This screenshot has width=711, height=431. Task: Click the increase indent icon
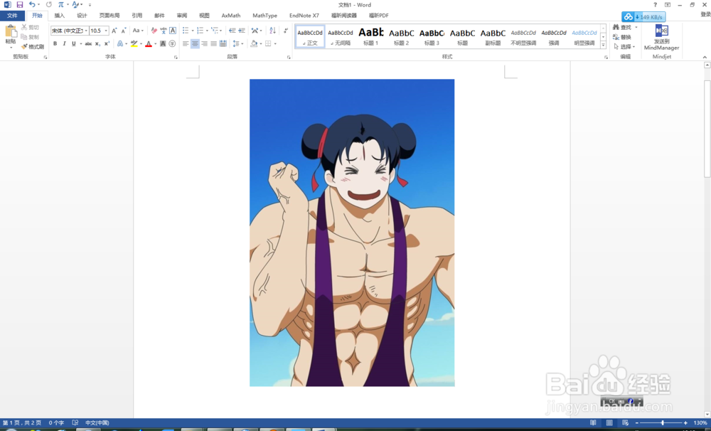242,31
